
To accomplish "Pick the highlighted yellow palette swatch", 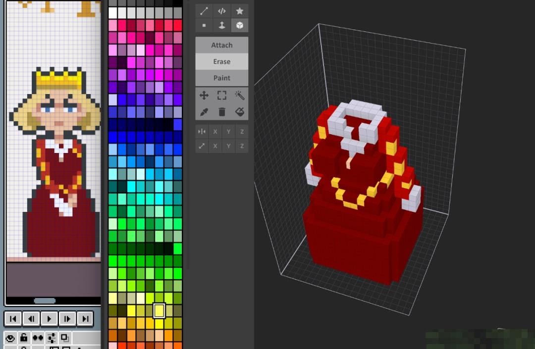I will (159, 310).
